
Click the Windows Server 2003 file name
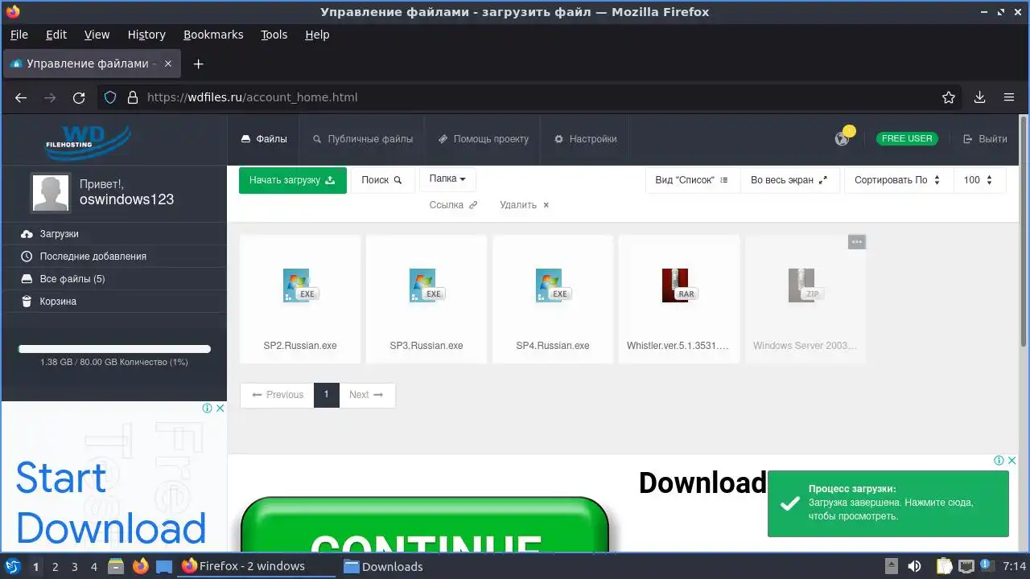[x=805, y=346]
